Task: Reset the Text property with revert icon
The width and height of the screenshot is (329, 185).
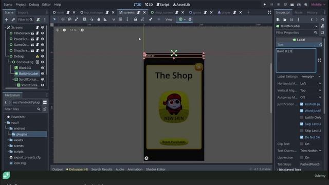Action: point(321,45)
